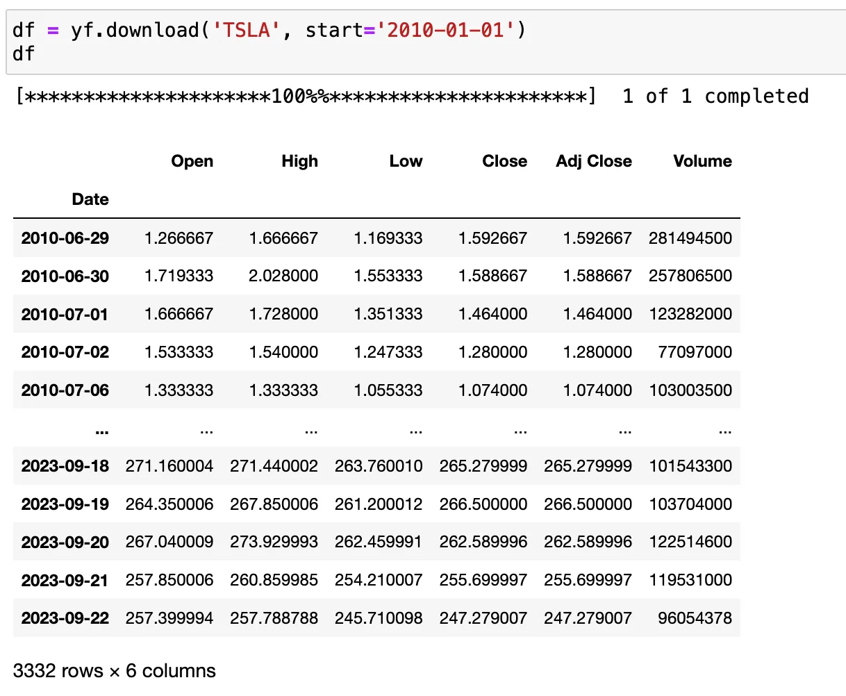
Task: Click the Date index header
Action: (x=90, y=199)
